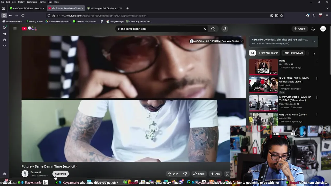Open browser extensions puzzle icon

[x=314, y=16]
